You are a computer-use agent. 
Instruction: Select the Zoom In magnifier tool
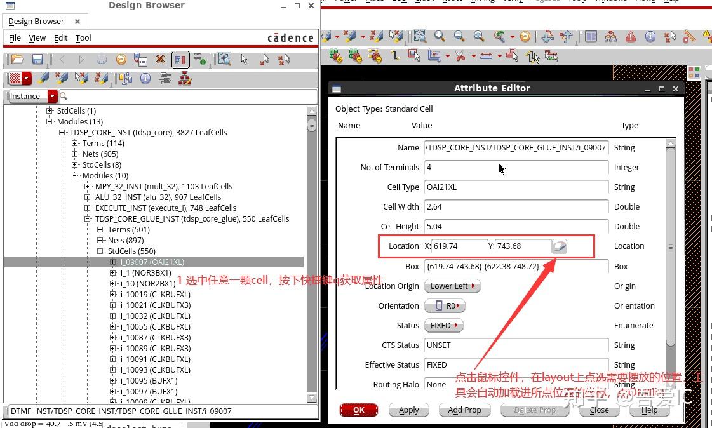tap(439, 36)
